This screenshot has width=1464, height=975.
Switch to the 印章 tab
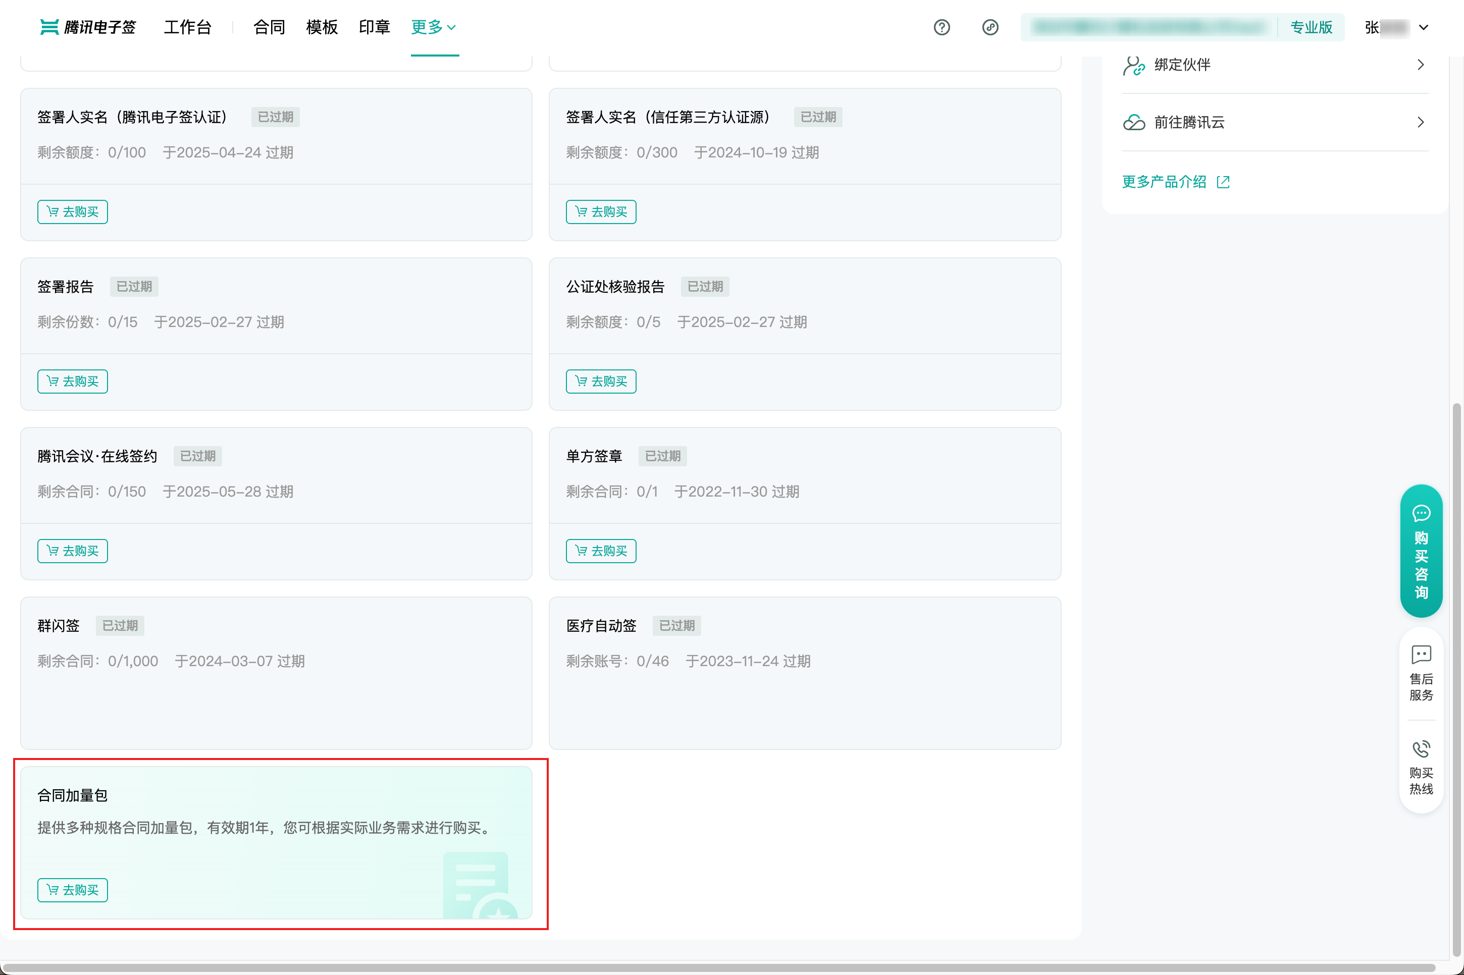(375, 27)
